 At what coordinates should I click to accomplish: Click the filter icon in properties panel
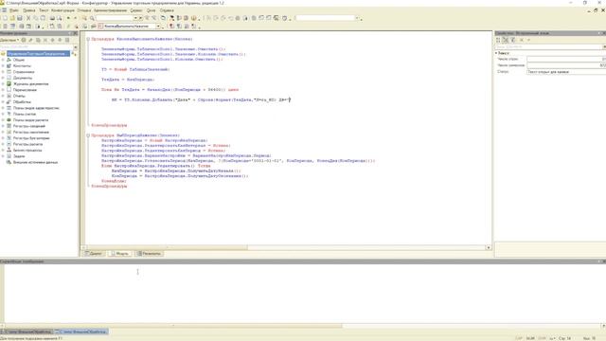click(x=513, y=40)
